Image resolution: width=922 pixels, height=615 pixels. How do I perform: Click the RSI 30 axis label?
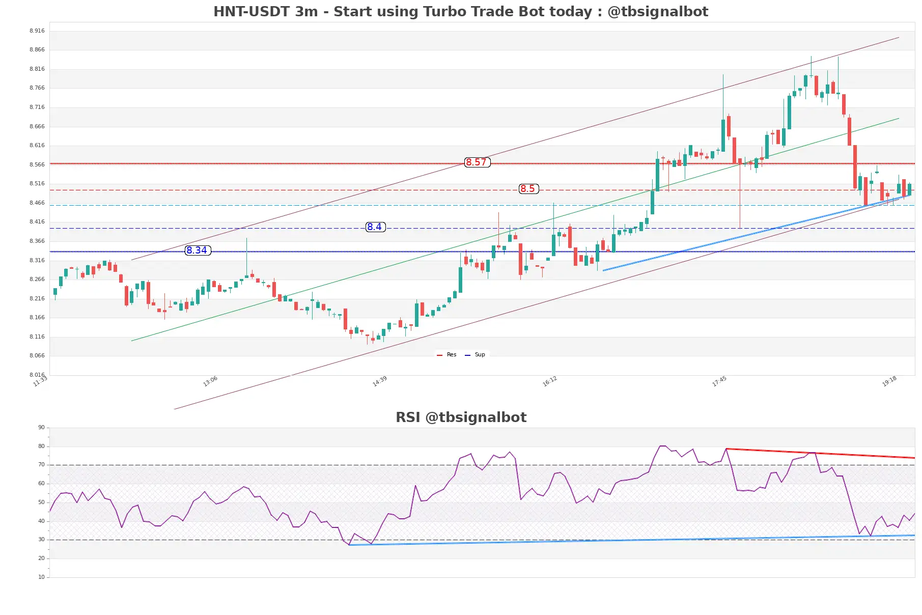point(42,540)
